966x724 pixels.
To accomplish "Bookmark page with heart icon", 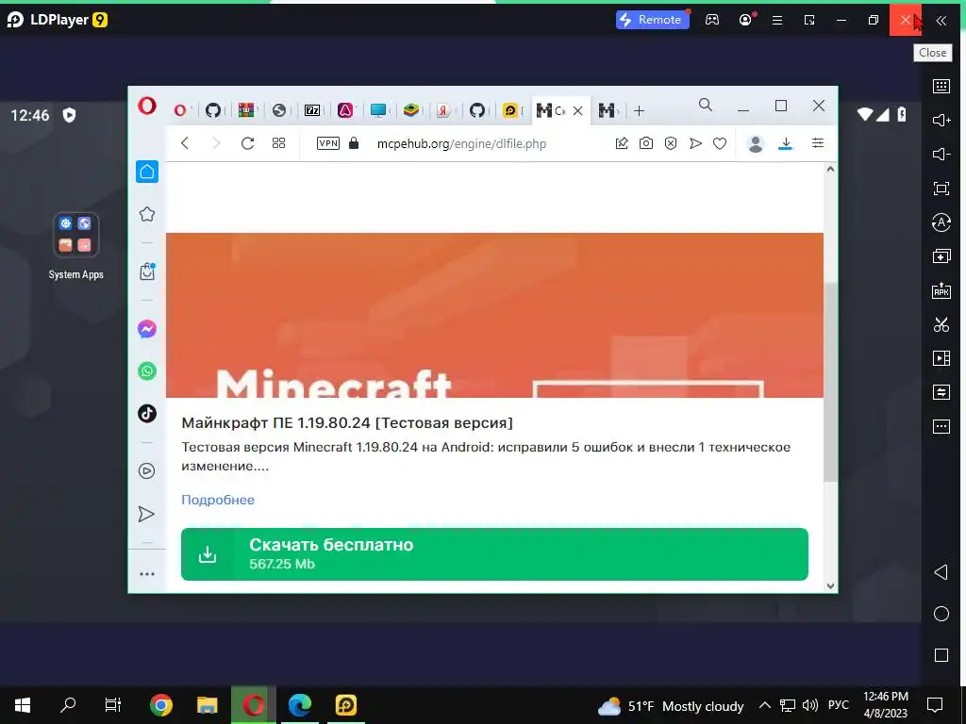I will tap(720, 143).
